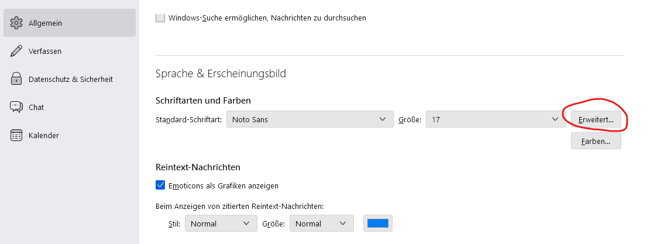
Task: Click the padlock icon for Datenschutz & Sicherheit
Action: (x=16, y=79)
